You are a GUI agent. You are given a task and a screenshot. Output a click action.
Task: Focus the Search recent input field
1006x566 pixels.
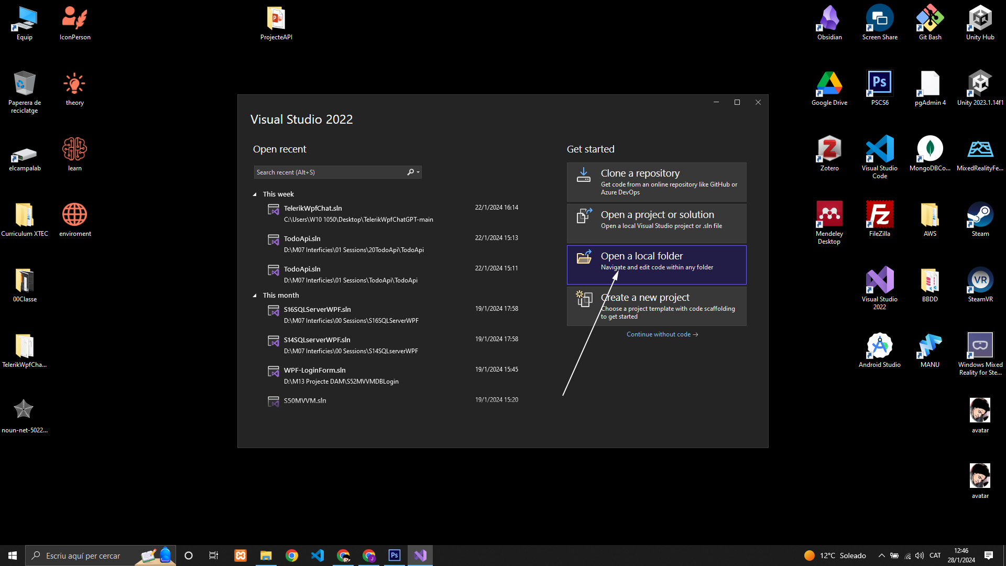pos(329,172)
